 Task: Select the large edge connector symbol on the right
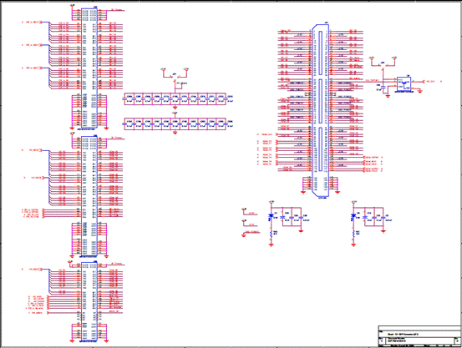click(320, 111)
